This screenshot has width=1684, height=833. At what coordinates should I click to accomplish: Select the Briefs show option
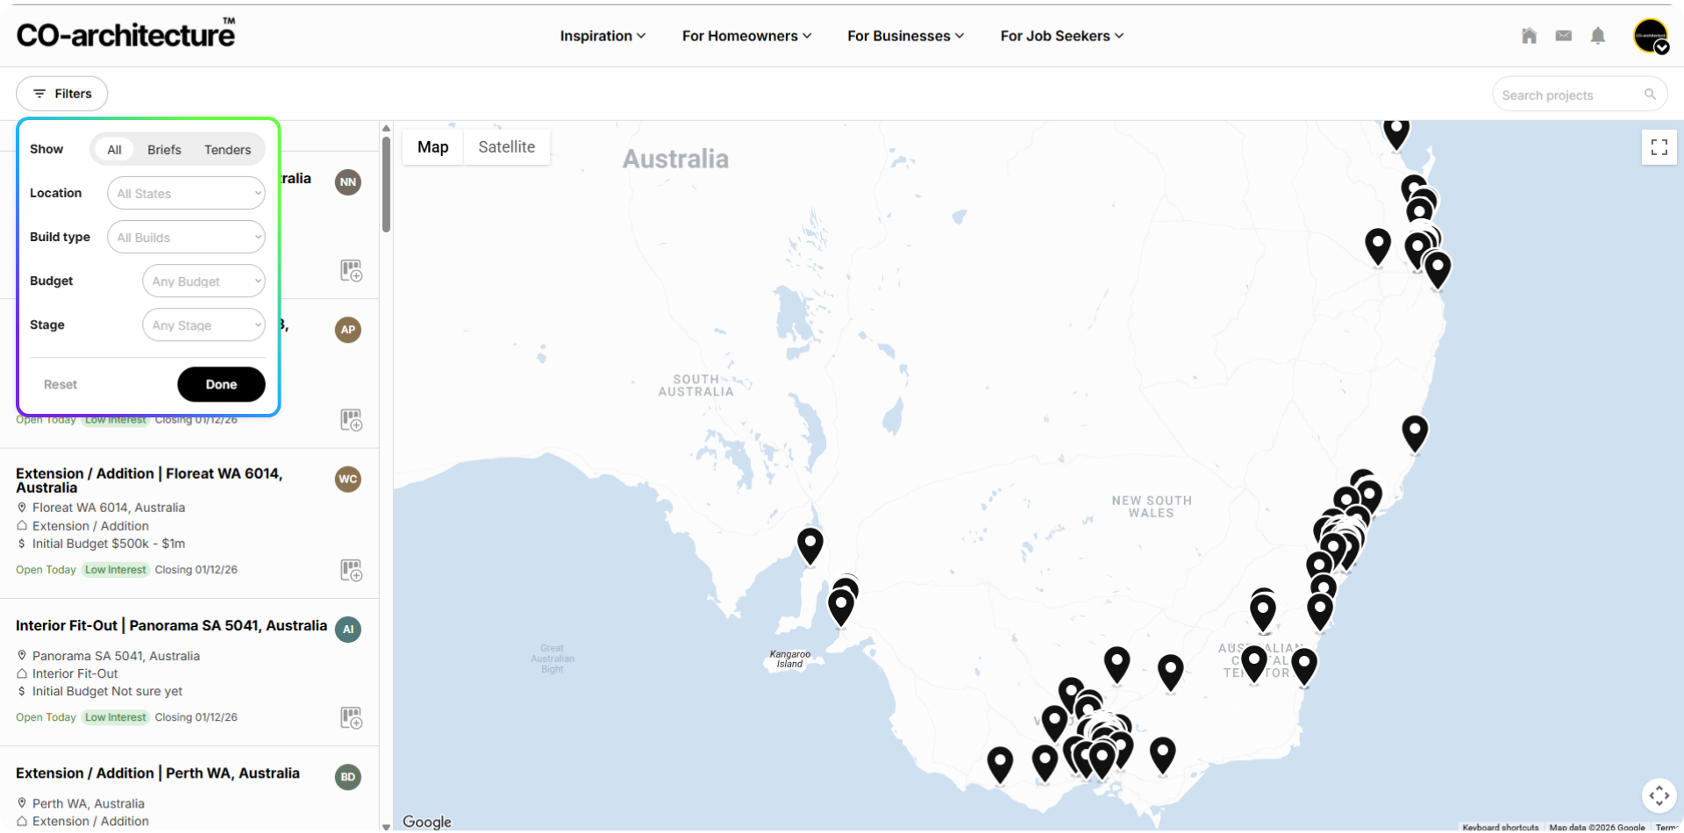tap(164, 150)
